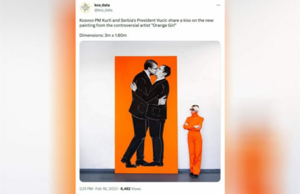This screenshot has height=194, width=300.
Task: Click the Dimensions: 3m x 1.60m line
Action: click(103, 35)
